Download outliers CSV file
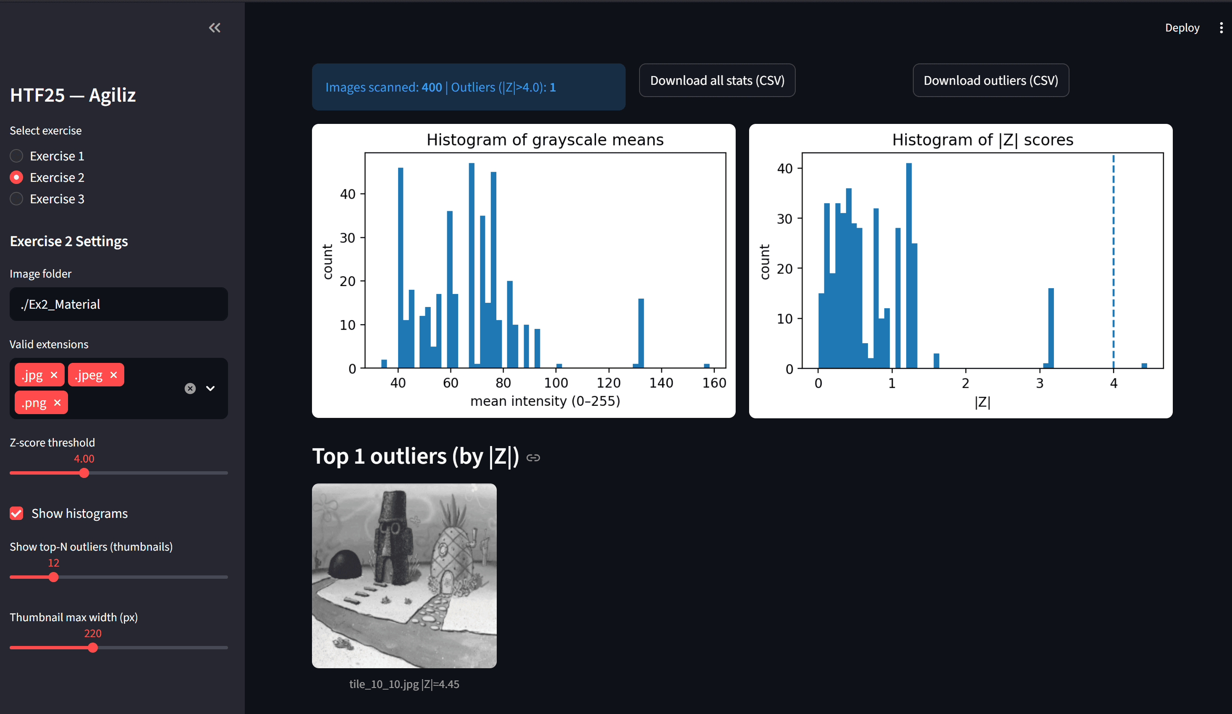 click(x=991, y=80)
